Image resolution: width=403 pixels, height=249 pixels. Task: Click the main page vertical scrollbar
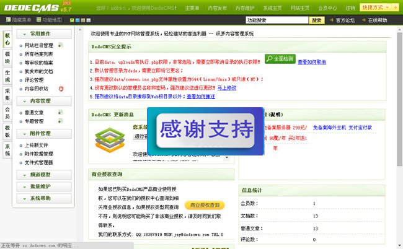pyautogui.click(x=399, y=99)
